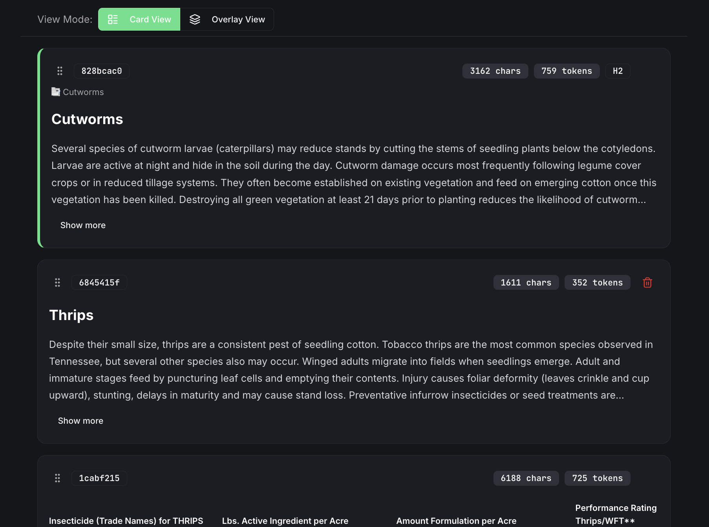Click the drag handle on the Thrips card
This screenshot has width=709, height=527.
click(x=57, y=282)
